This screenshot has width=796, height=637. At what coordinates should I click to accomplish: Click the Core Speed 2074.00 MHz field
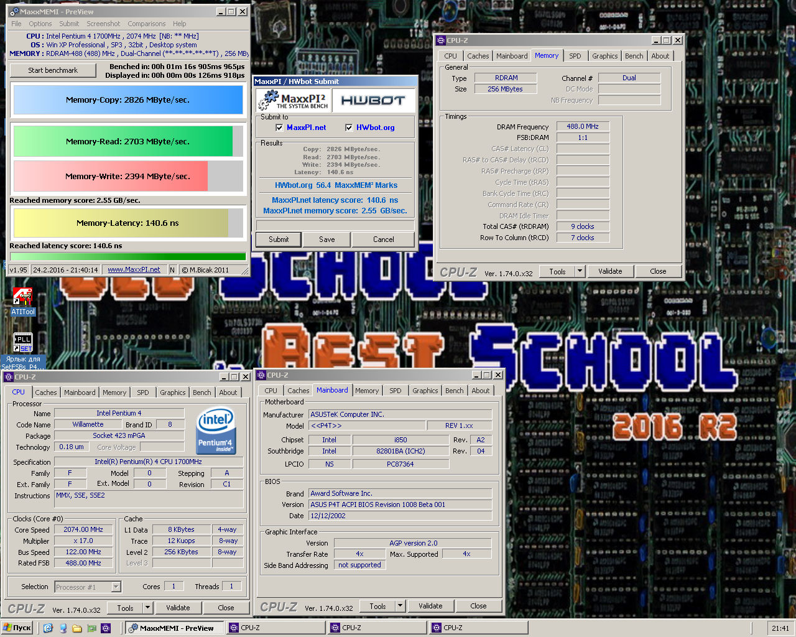(x=83, y=530)
